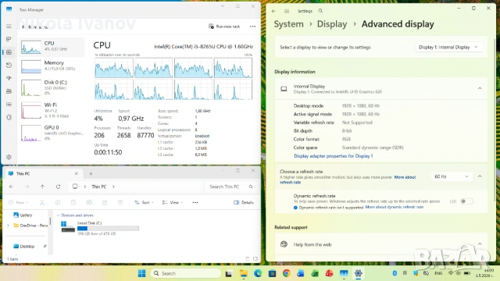Select Disk 0 (C:) performance entry

pos(52,87)
